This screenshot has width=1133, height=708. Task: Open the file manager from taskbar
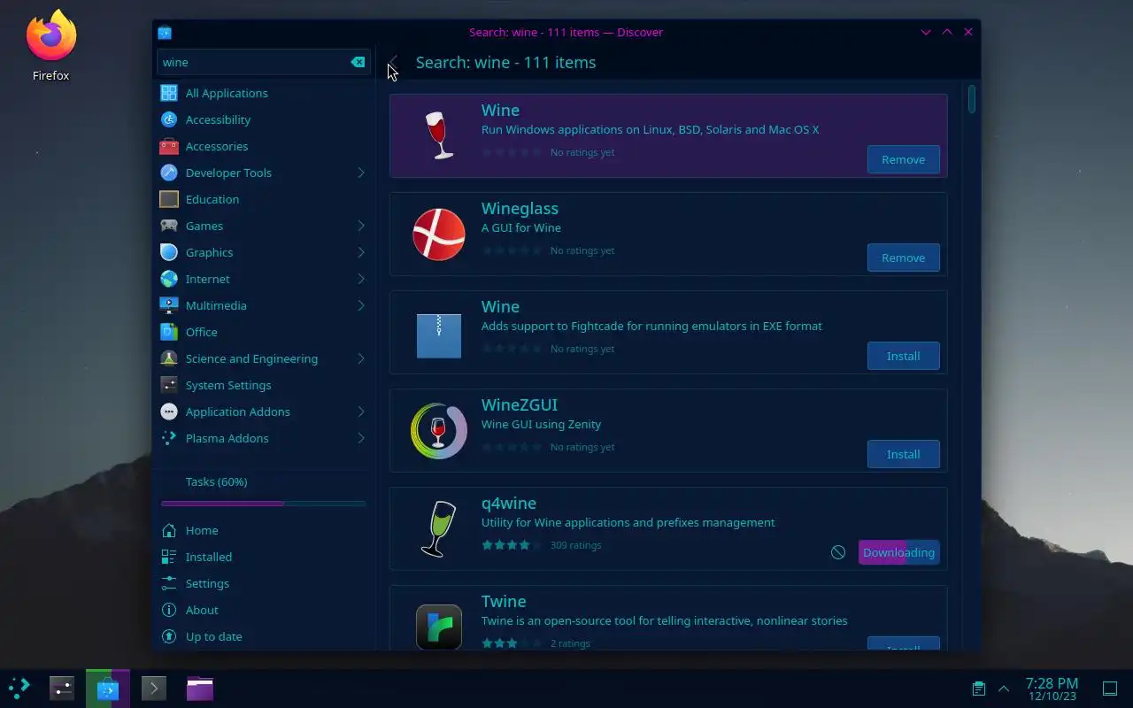[200, 688]
